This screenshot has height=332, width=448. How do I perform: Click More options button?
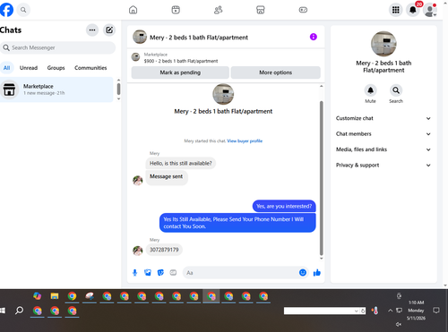(275, 72)
